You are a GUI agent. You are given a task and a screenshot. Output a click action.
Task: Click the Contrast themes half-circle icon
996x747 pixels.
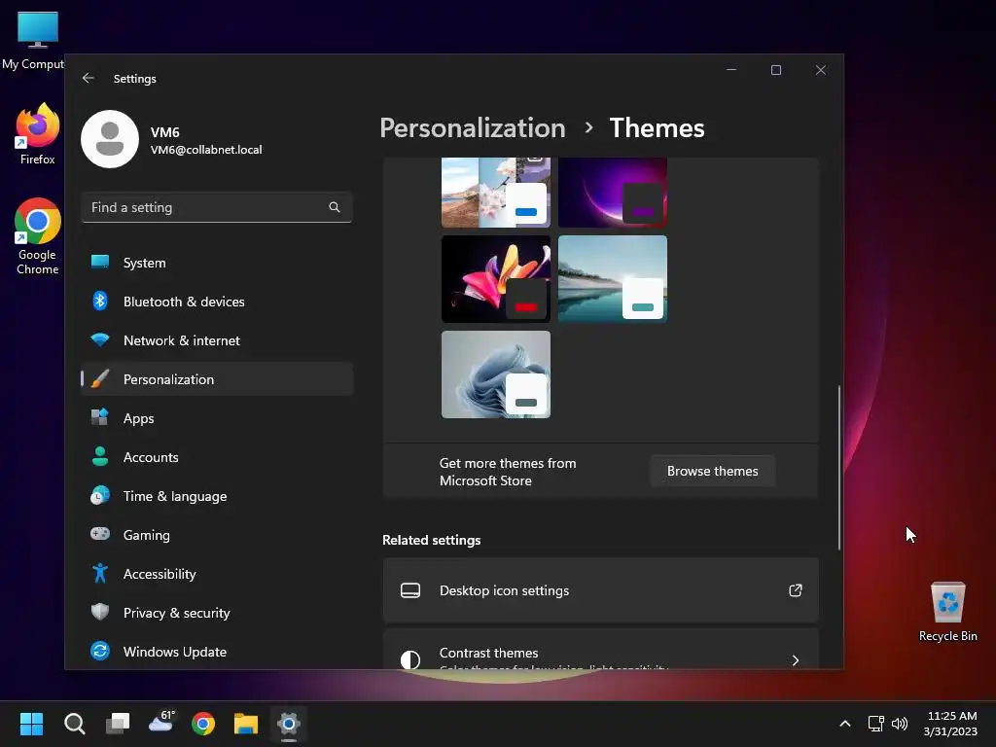(410, 660)
